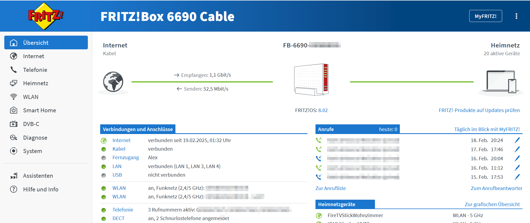Click the Smart Home power icon
The width and height of the screenshot is (530, 223).
(14, 110)
